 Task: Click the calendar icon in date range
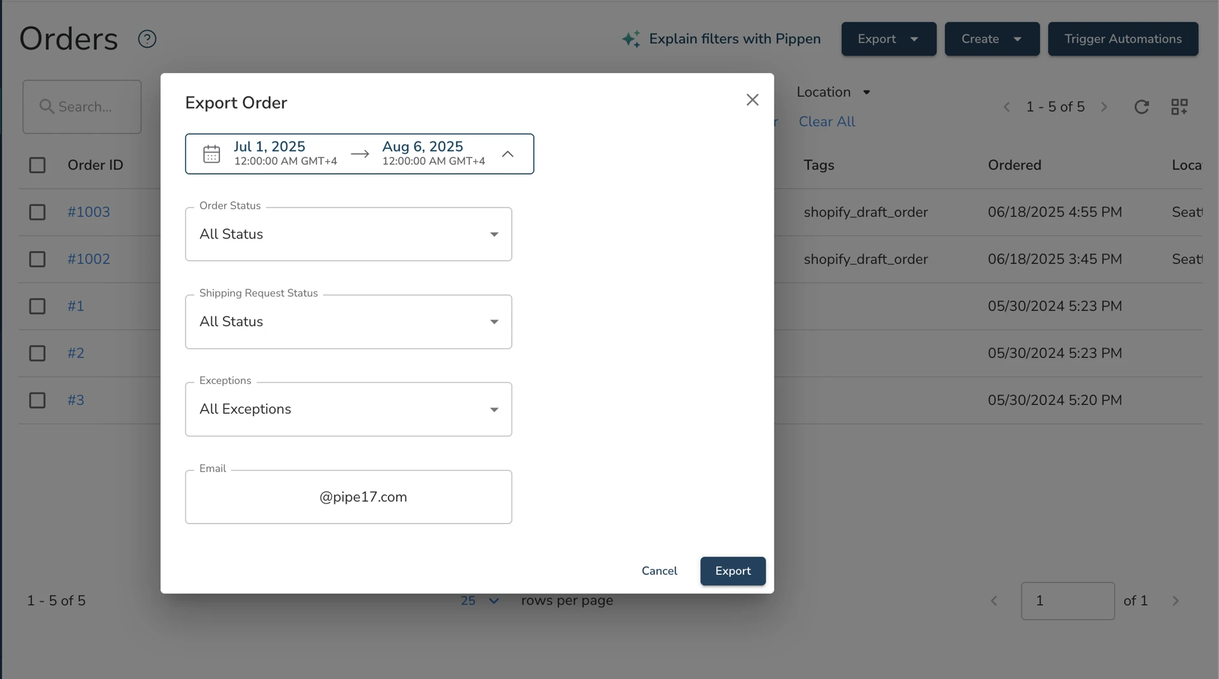coord(211,154)
